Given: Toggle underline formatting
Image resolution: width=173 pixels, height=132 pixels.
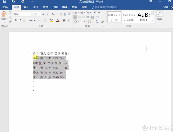Looking at the screenshot, I should click(24, 20).
